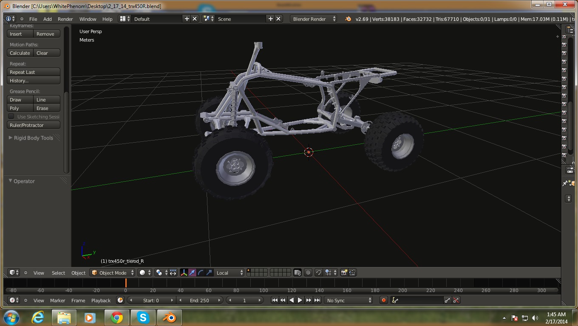Viewport: 578px width, 326px height.
Task: Collapse the Operator panel
Action: click(21, 181)
